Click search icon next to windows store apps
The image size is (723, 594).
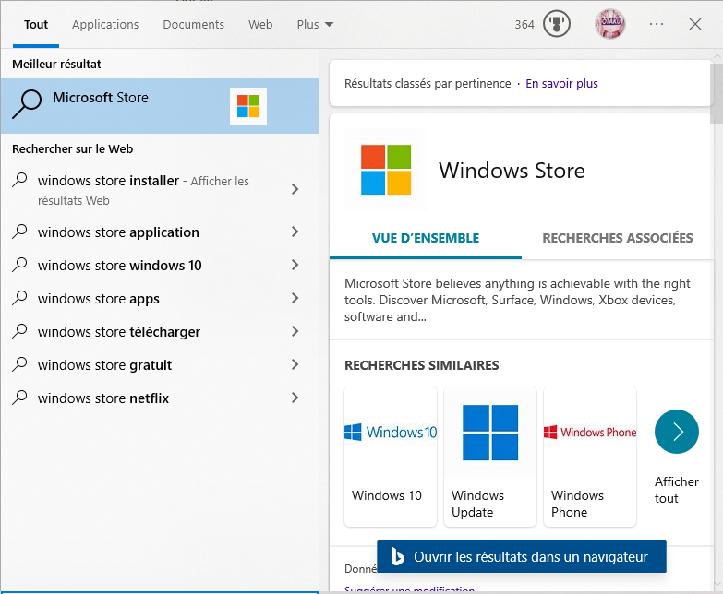pyautogui.click(x=19, y=297)
